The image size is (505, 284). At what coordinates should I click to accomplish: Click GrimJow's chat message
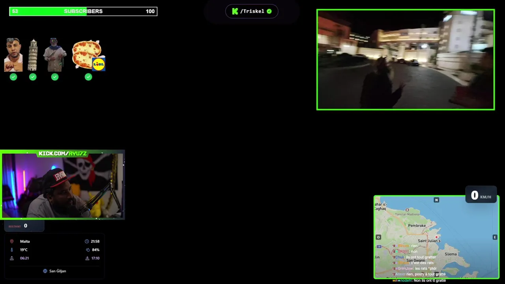[414, 269]
